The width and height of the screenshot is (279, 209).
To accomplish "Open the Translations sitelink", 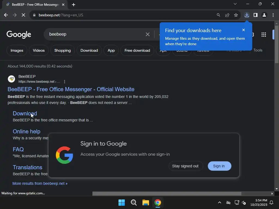I will tap(28, 167).
